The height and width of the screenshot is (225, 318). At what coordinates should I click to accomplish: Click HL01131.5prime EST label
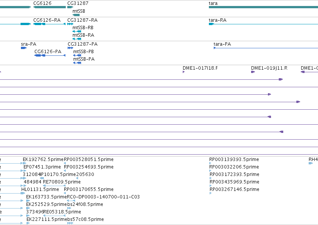tap(40, 189)
